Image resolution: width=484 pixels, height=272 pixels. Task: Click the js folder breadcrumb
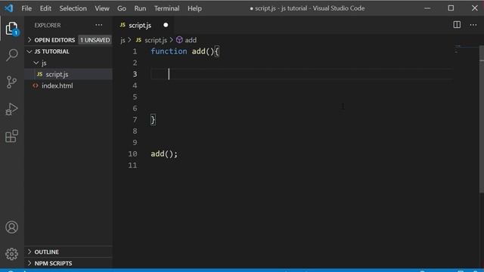coord(123,40)
